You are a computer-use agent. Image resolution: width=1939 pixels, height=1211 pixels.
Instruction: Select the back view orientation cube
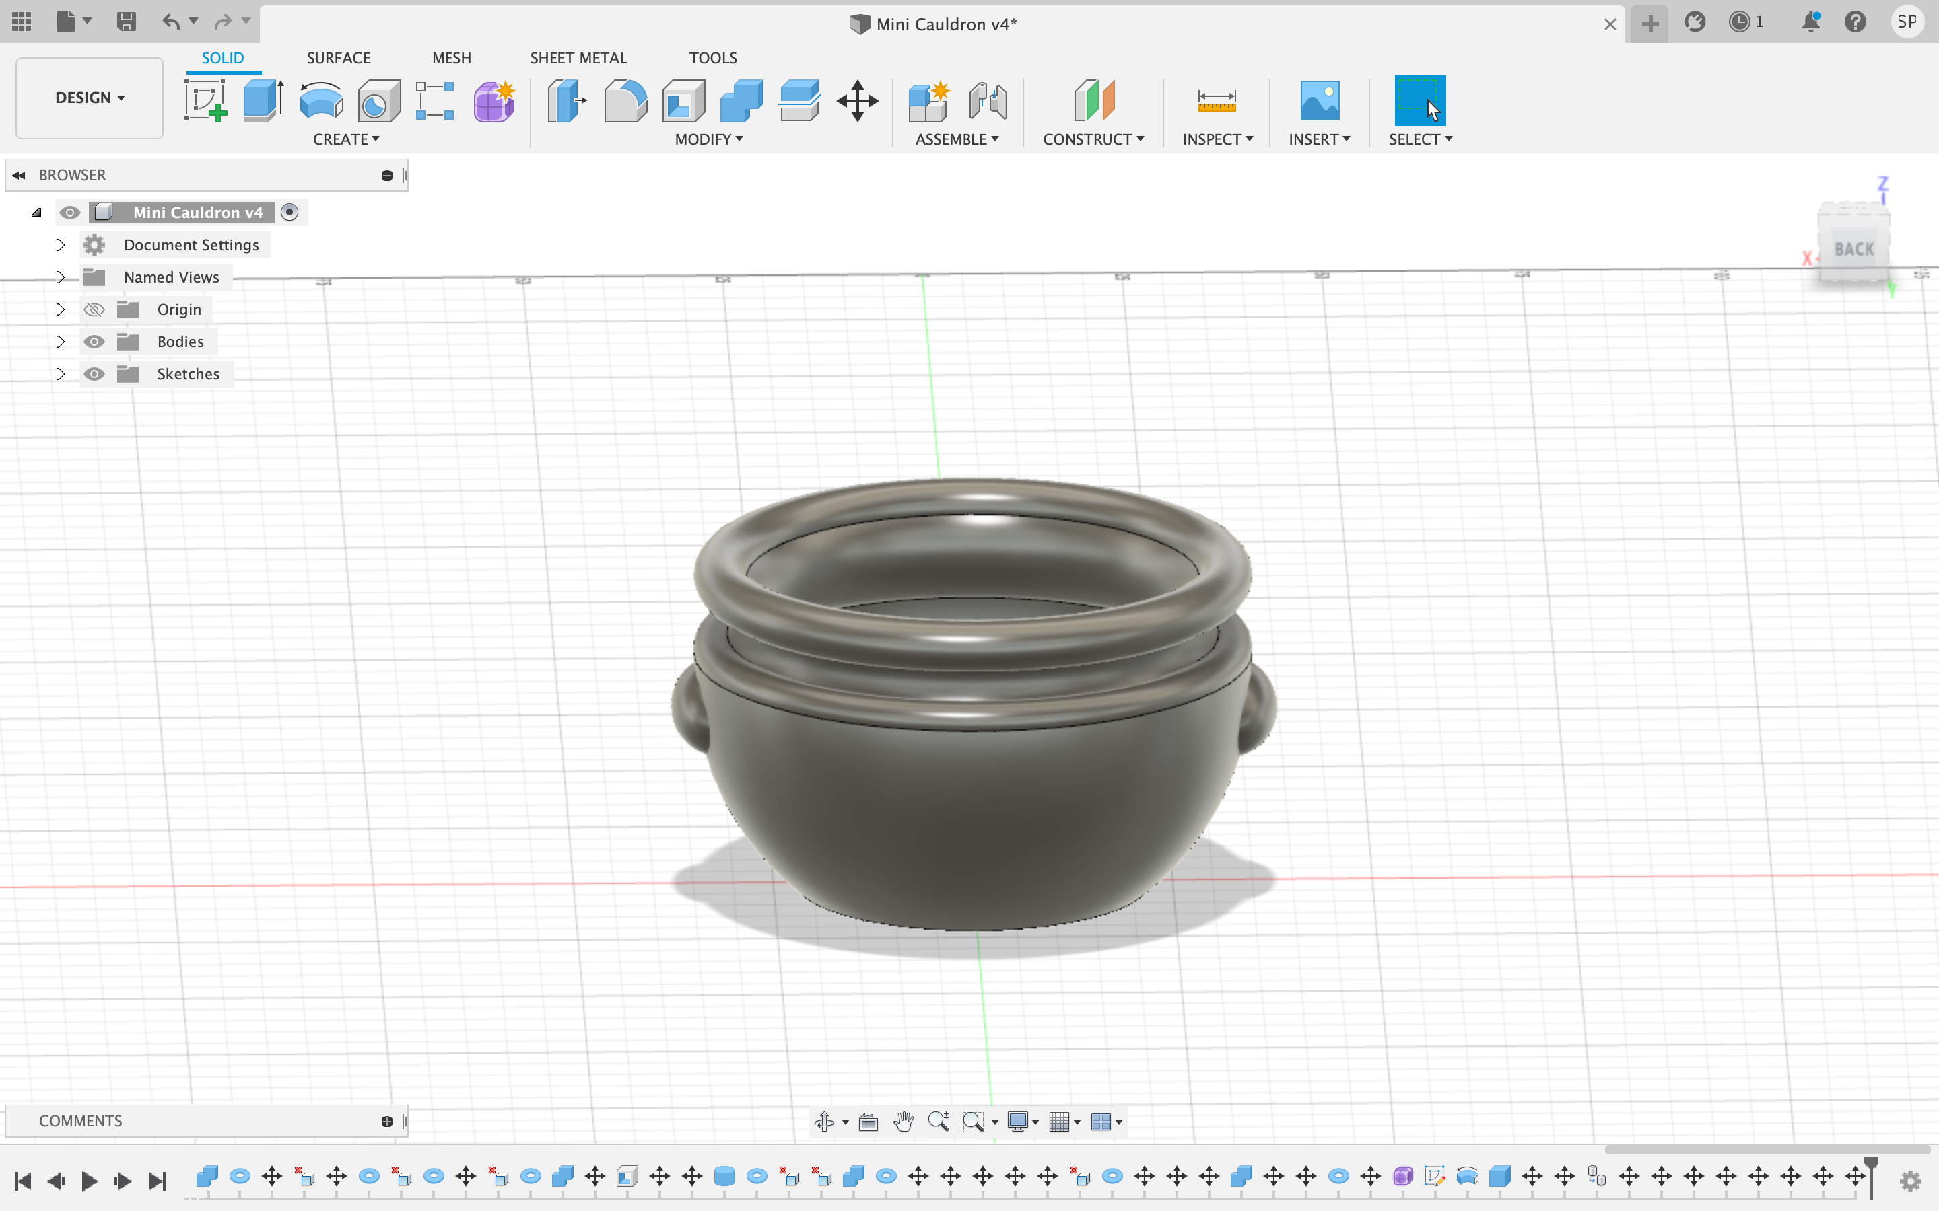(x=1854, y=248)
